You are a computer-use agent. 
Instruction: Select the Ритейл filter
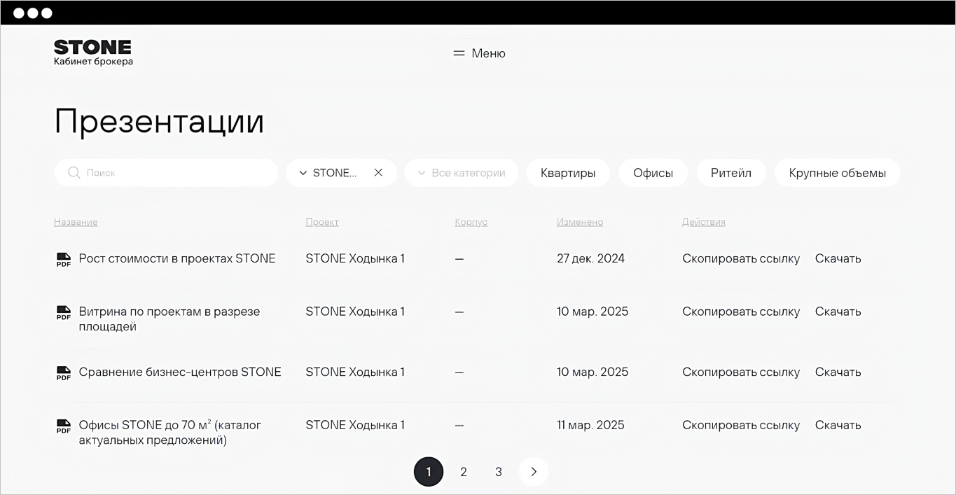tap(731, 173)
